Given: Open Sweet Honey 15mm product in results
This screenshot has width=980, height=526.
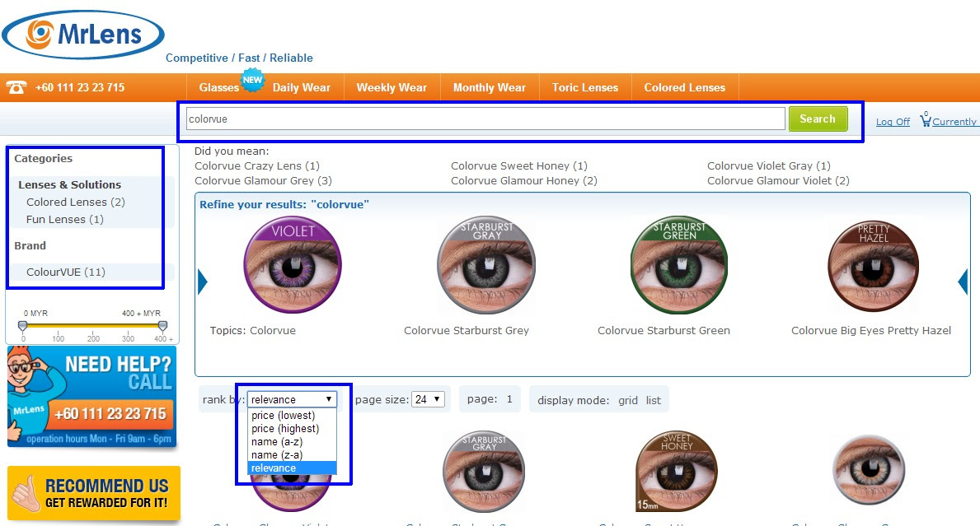Looking at the screenshot, I should click(x=677, y=472).
